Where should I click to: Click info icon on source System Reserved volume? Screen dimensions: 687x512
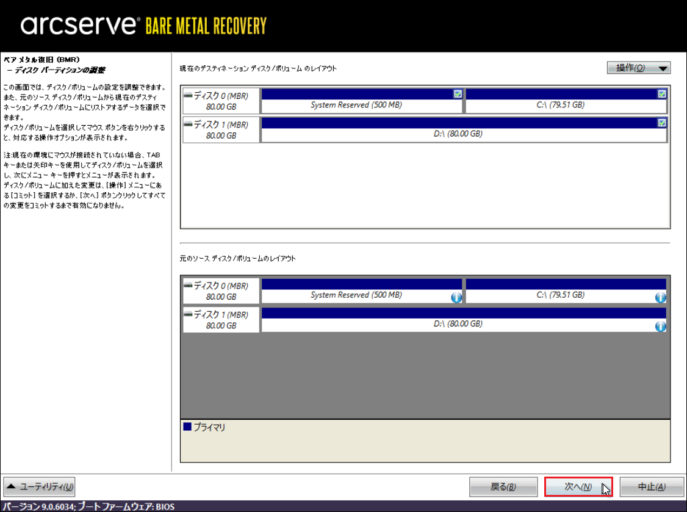coord(456,297)
